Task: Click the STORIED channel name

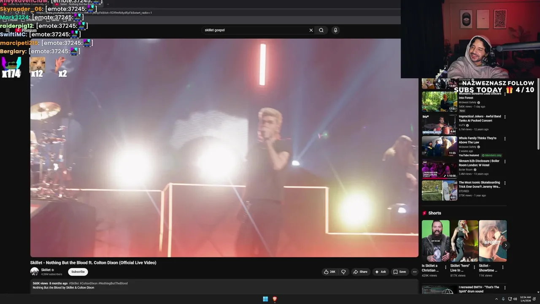Action: (464, 191)
